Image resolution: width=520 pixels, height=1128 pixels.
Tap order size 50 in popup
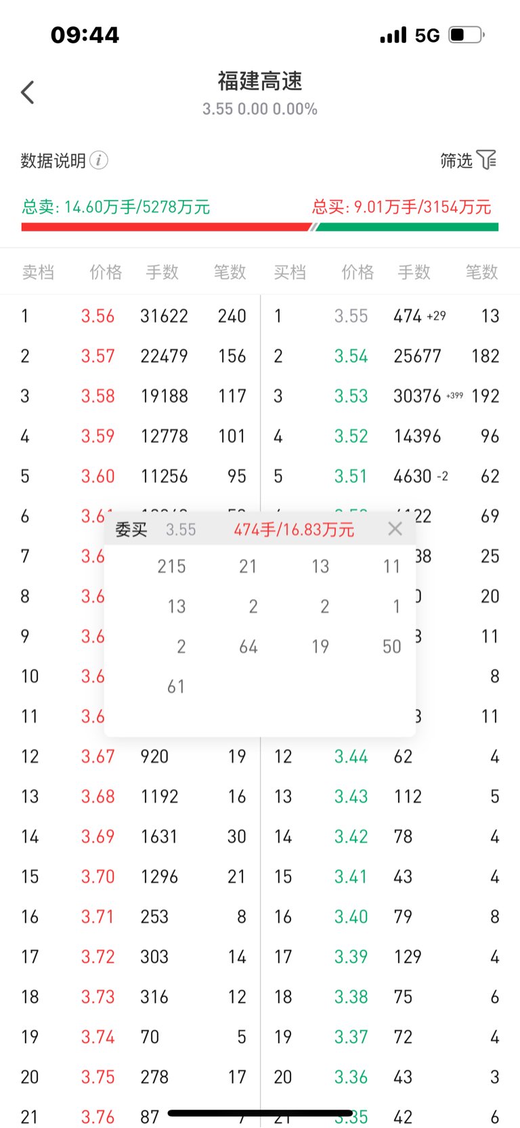point(392,647)
